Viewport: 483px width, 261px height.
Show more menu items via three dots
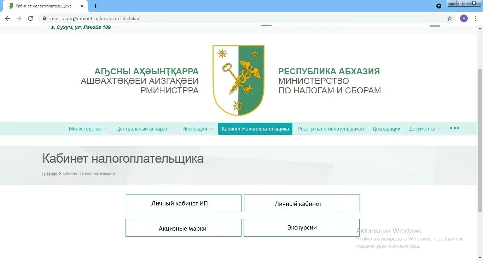[455, 128]
